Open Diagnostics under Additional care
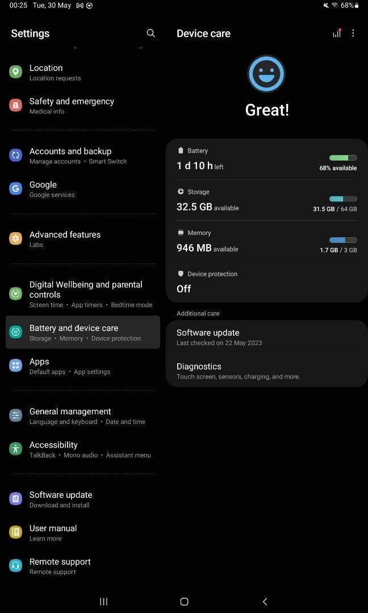This screenshot has height=613, width=368. pyautogui.click(x=267, y=371)
